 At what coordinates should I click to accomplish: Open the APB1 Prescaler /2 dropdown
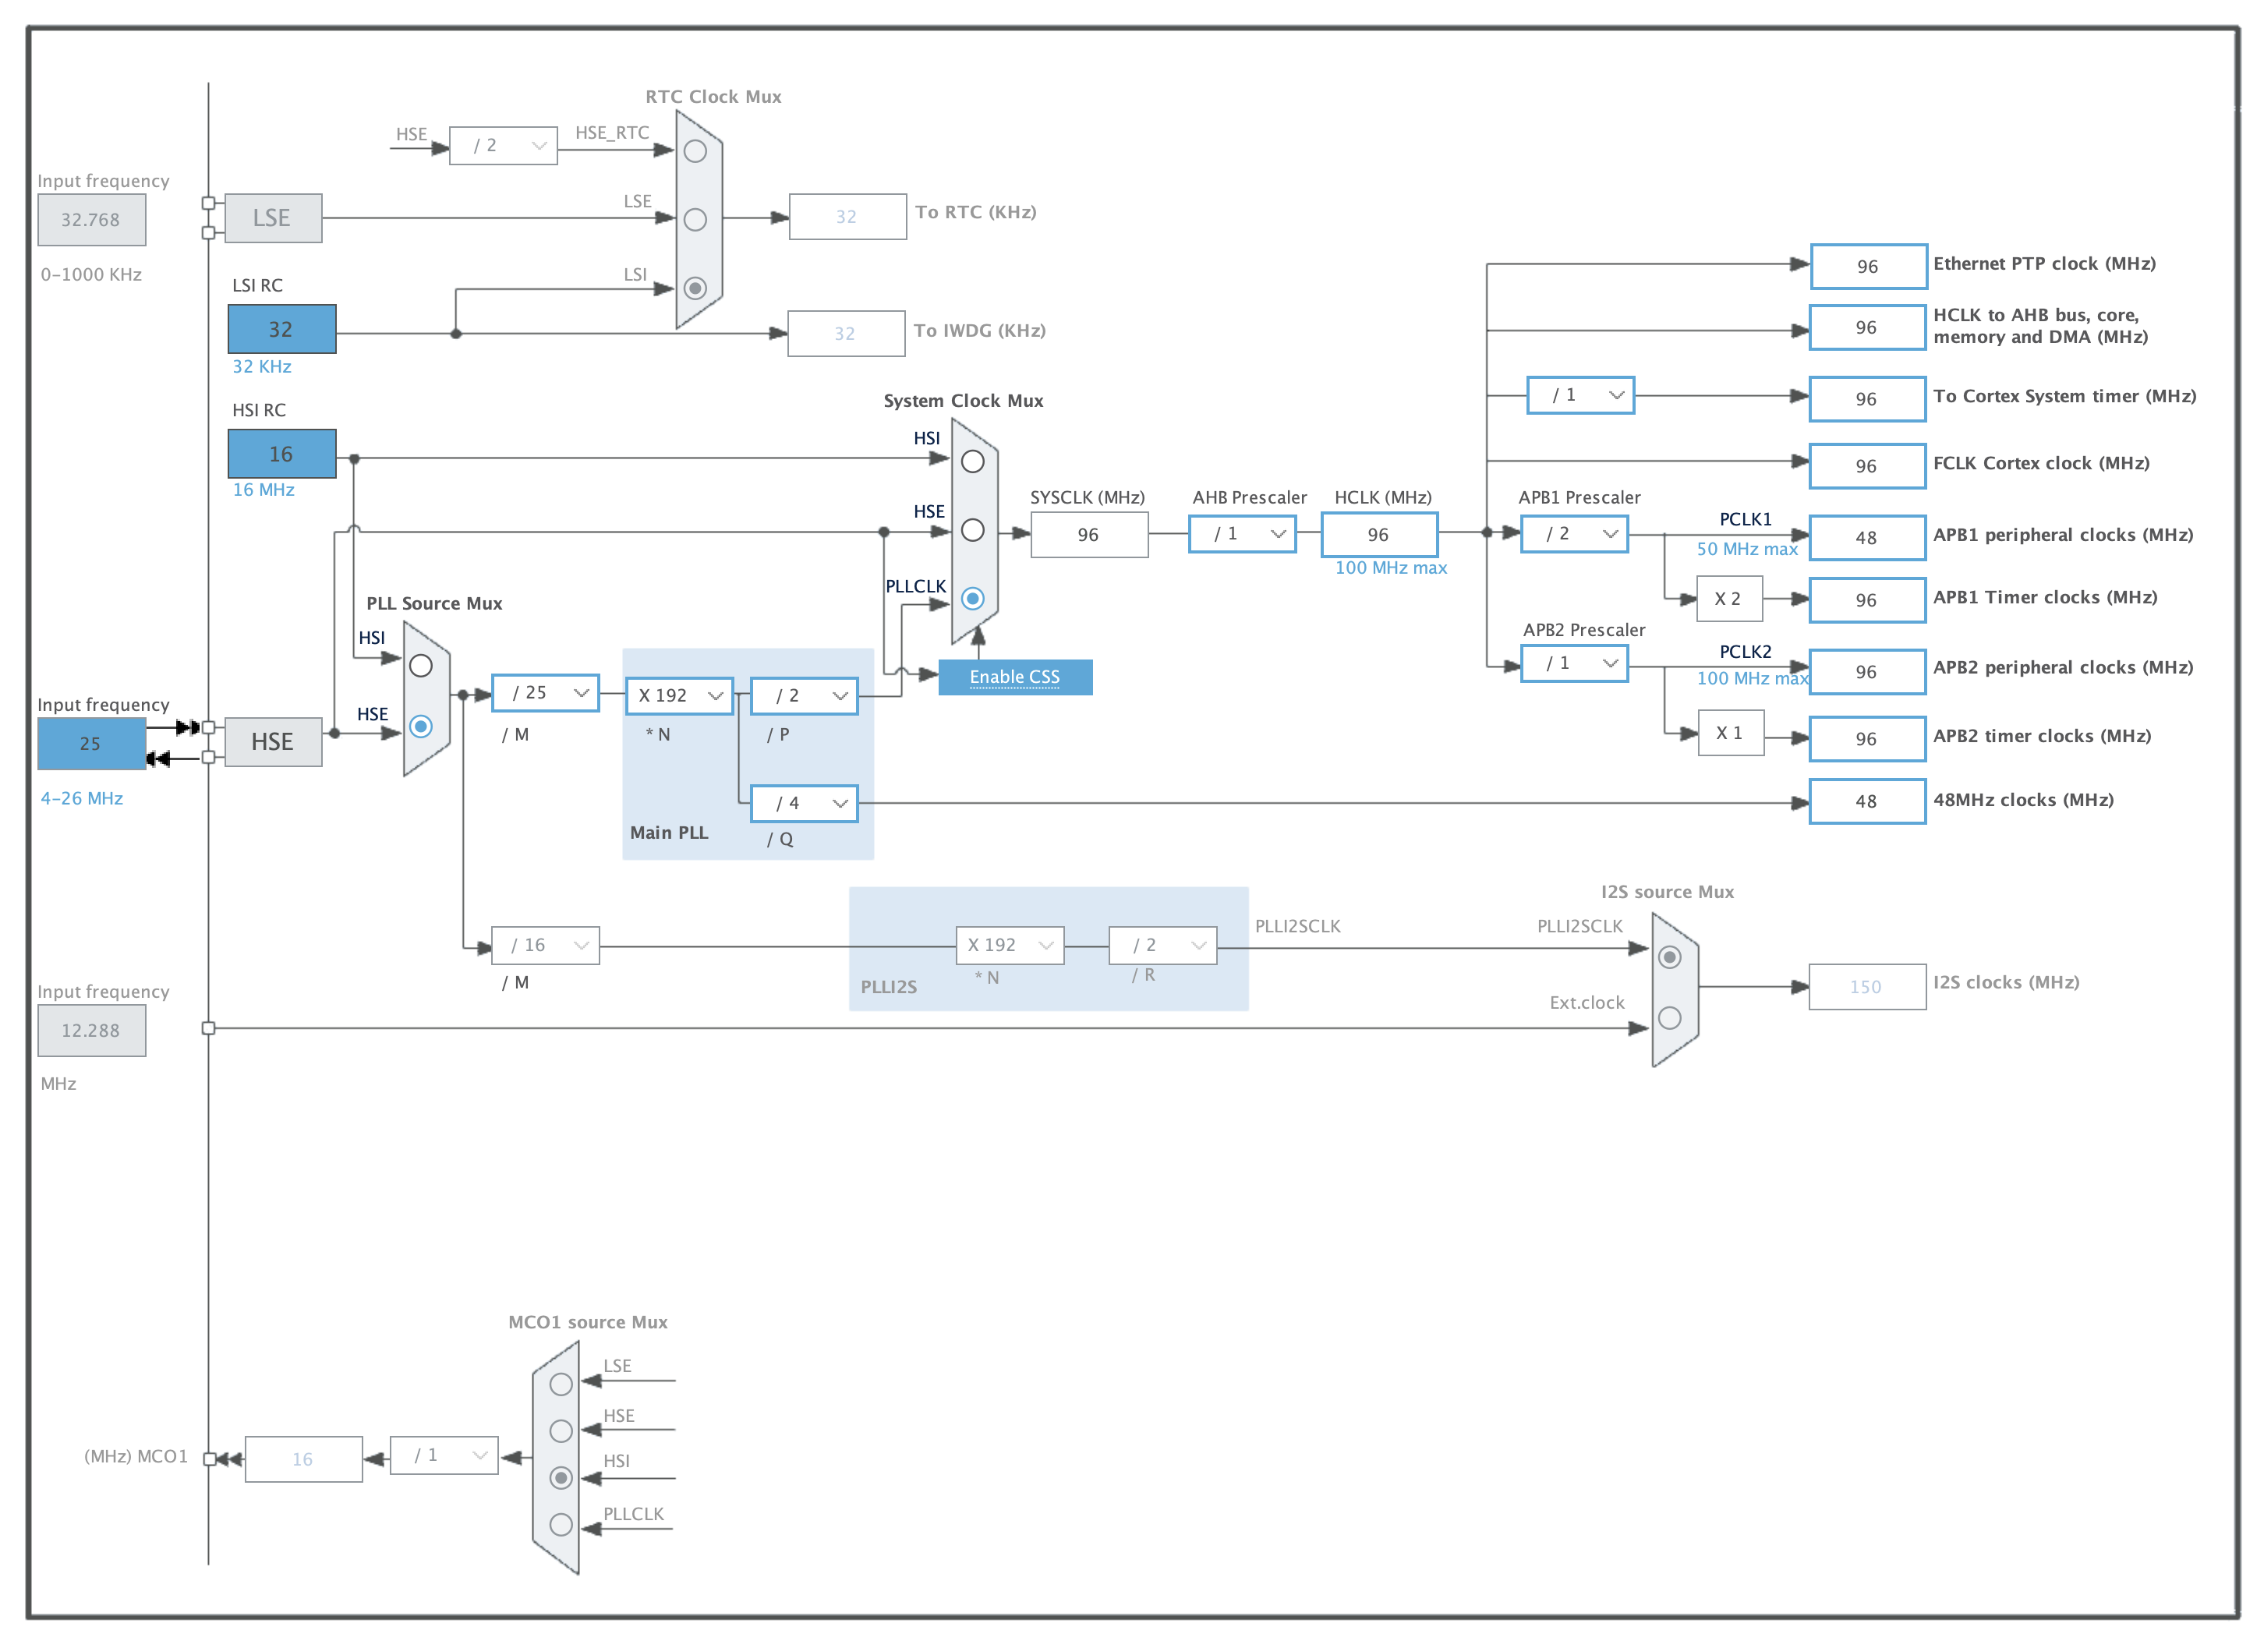[1576, 534]
